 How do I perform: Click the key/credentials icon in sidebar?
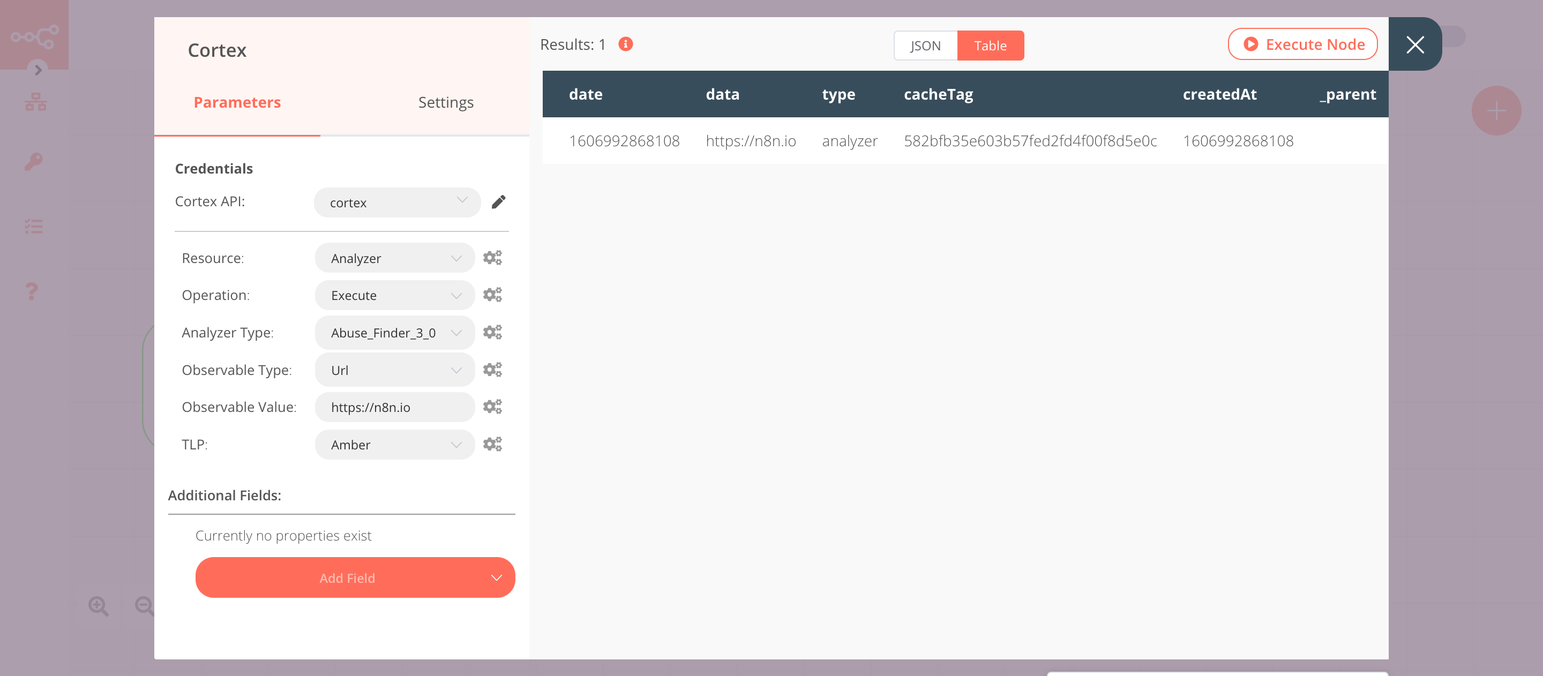34,161
